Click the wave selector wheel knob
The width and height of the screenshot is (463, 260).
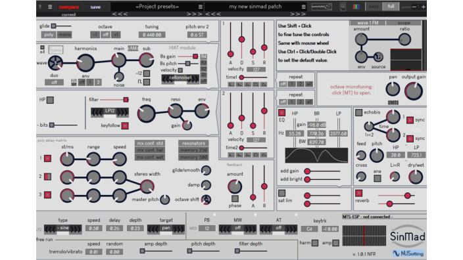[55, 62]
